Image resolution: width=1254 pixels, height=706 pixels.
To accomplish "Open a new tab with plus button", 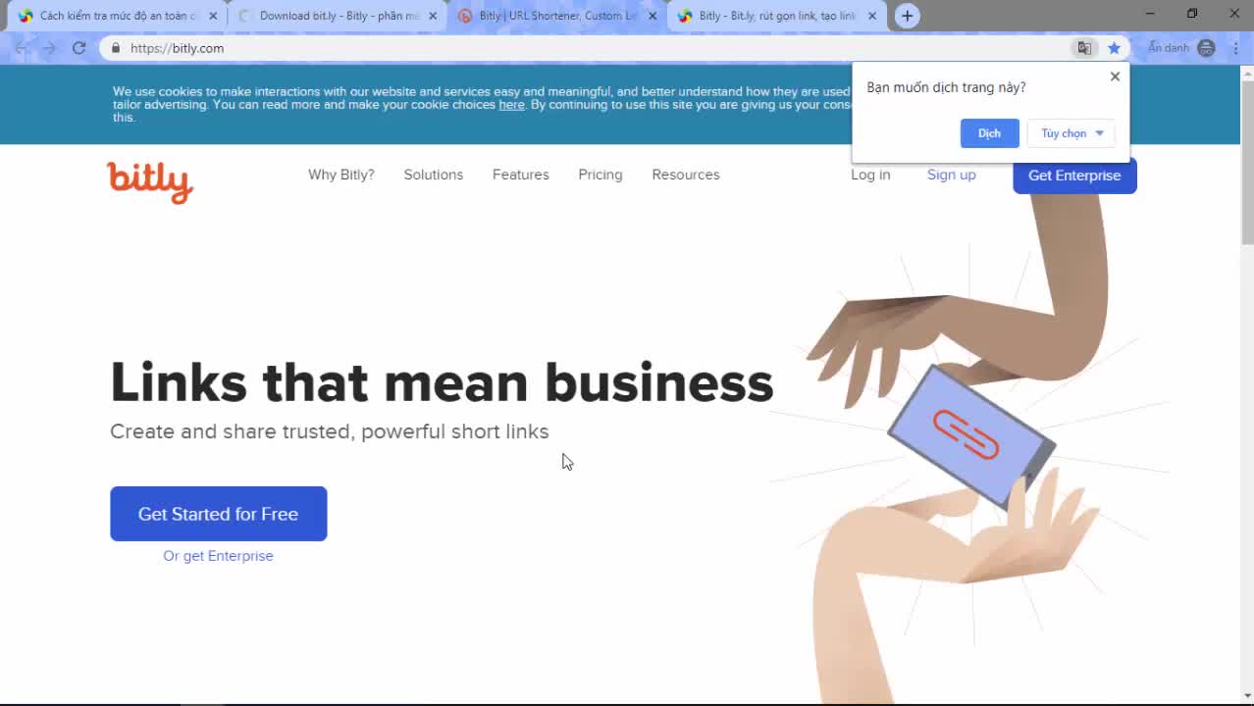I will 908,16.
